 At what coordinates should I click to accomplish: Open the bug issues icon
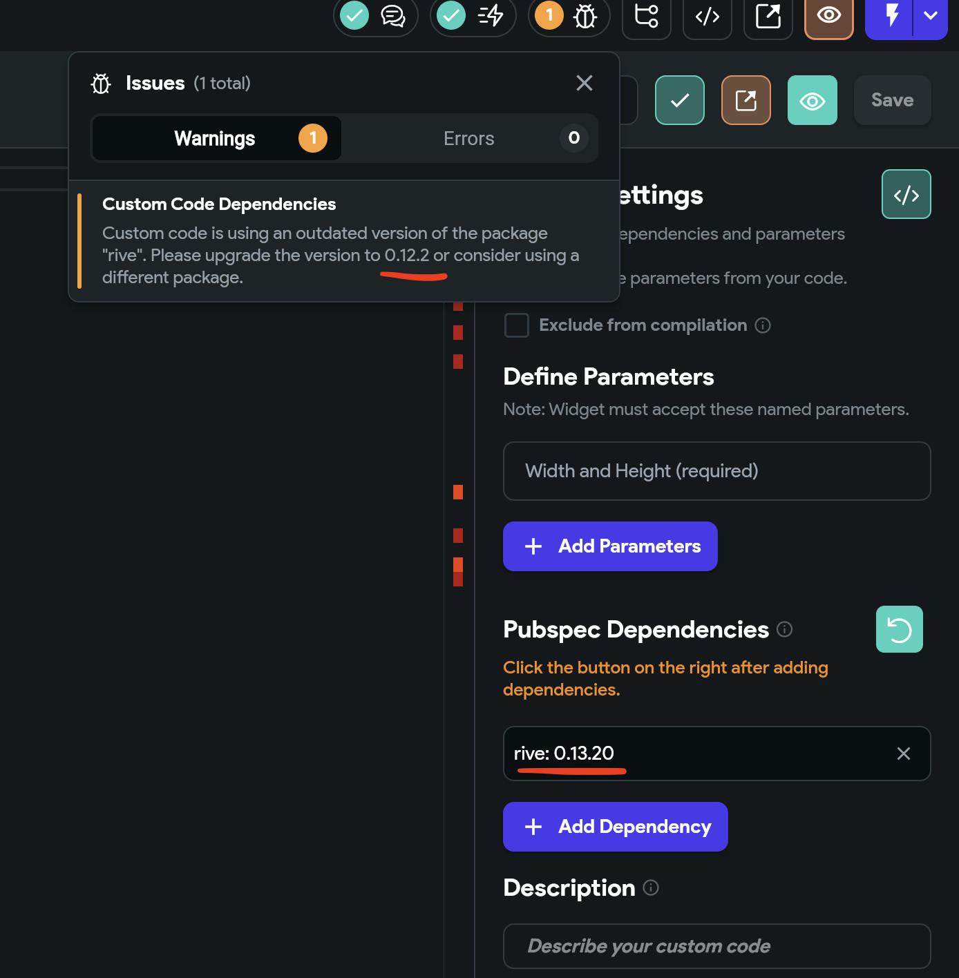pos(585,15)
